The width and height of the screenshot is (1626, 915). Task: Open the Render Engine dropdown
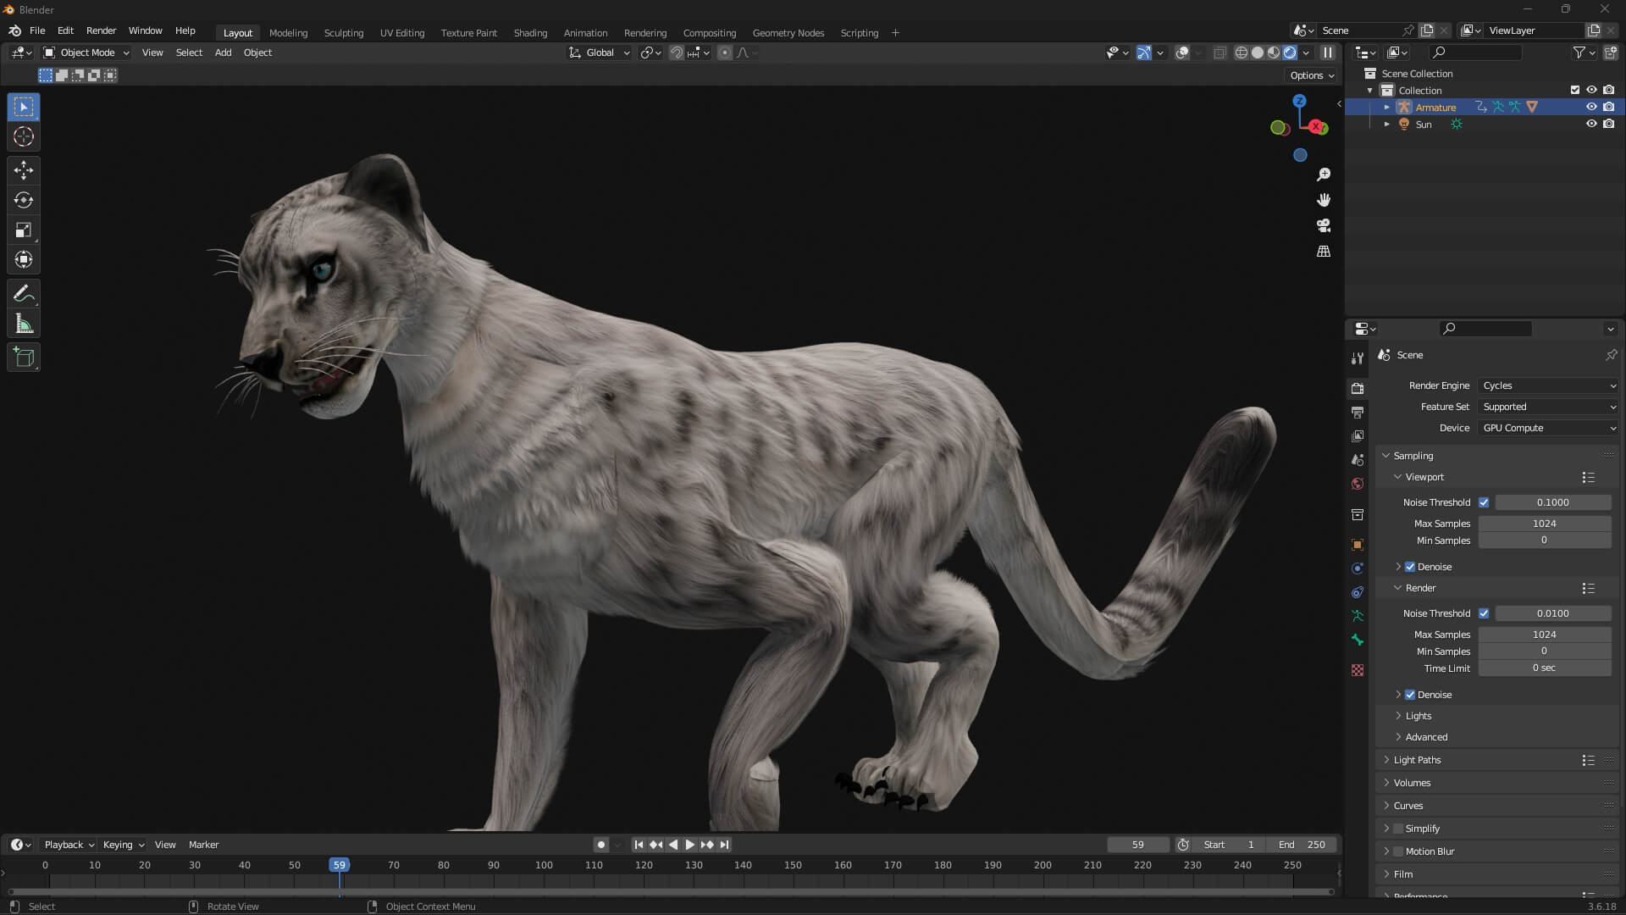tap(1548, 385)
